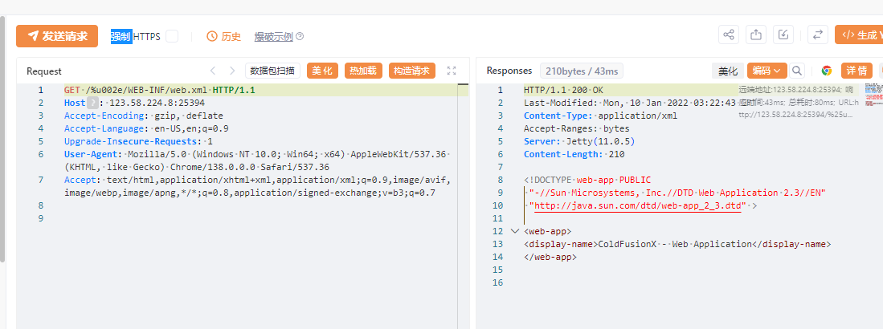Open response in Chrome browser icon
The height and width of the screenshot is (329, 883).
827,71
